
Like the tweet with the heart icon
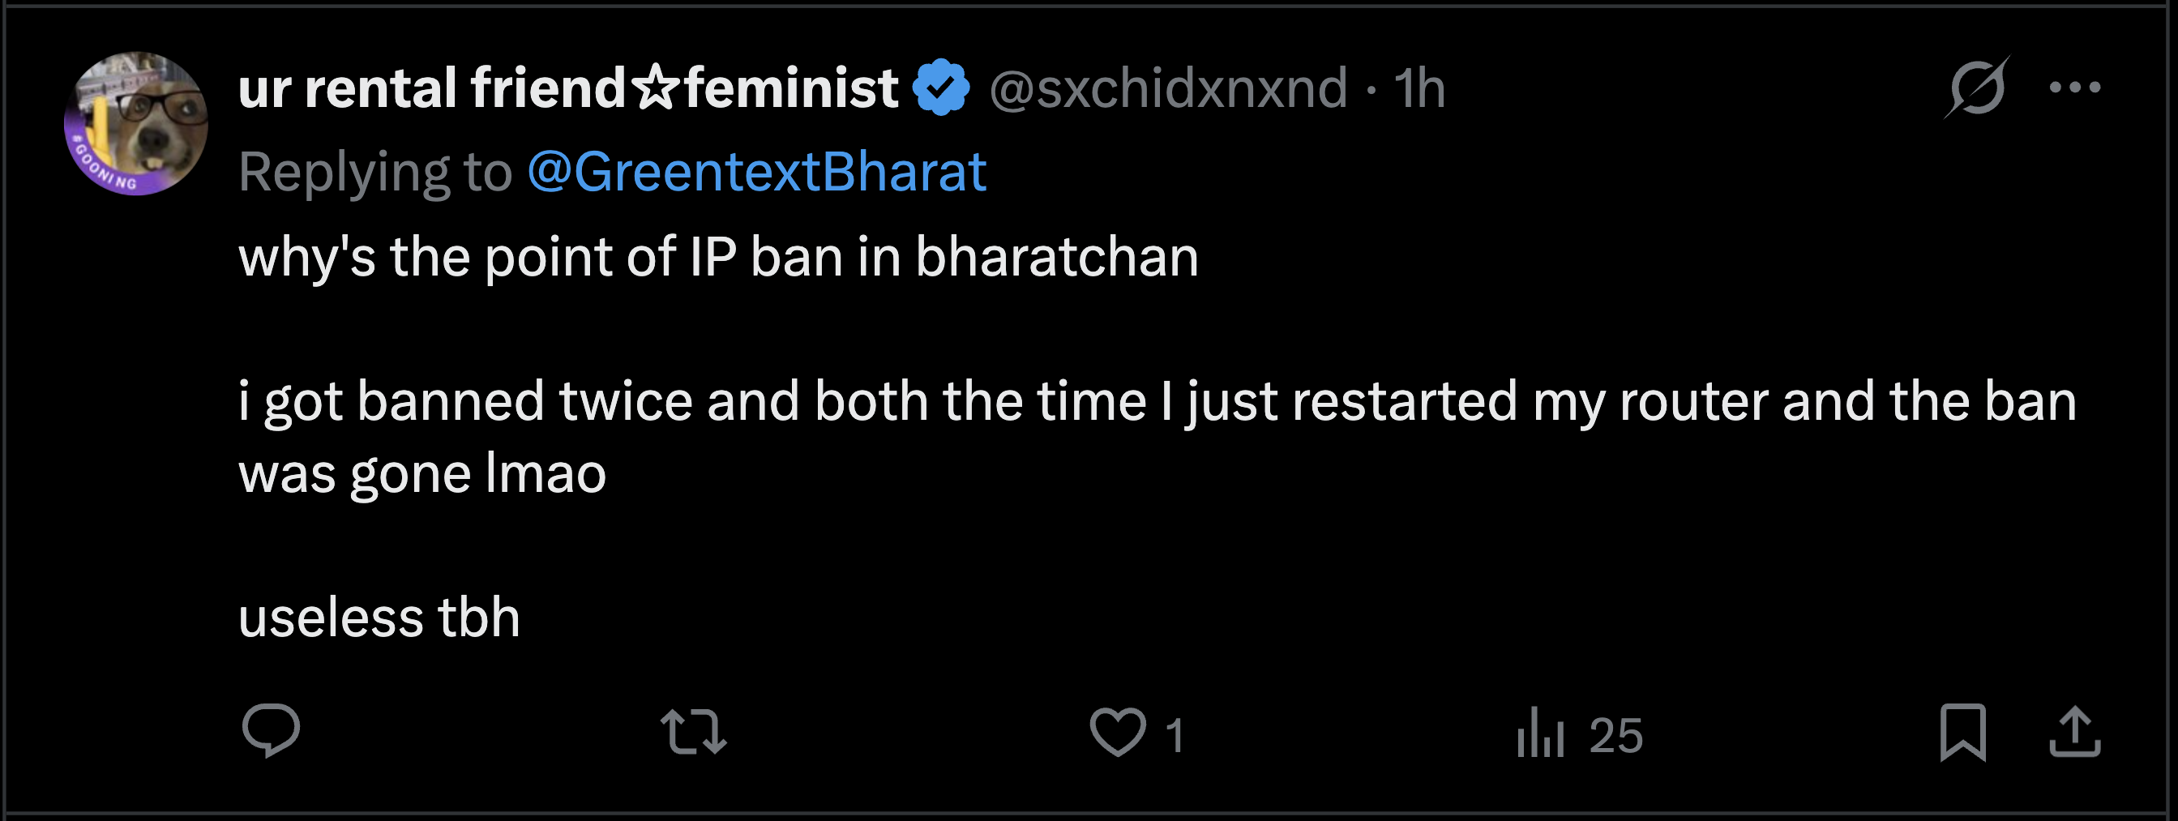click(1117, 732)
